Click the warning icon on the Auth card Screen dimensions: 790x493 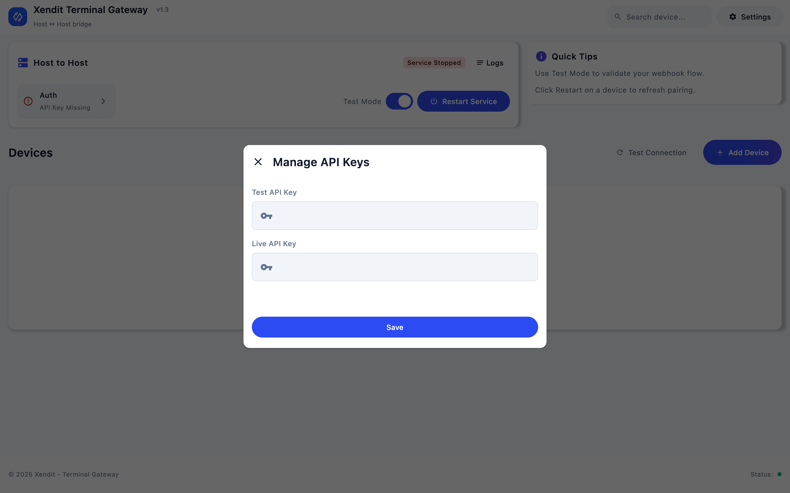[28, 101]
